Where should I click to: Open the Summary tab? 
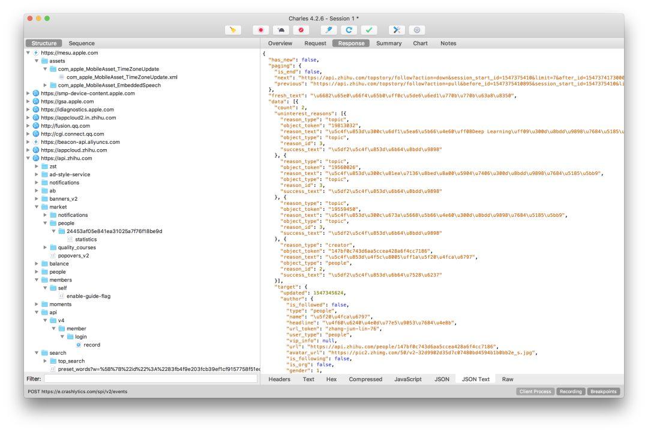[389, 43]
